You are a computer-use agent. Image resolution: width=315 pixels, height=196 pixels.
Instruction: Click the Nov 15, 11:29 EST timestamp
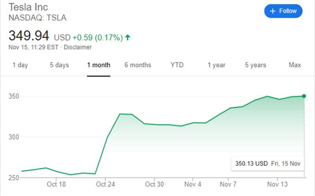(x=33, y=47)
